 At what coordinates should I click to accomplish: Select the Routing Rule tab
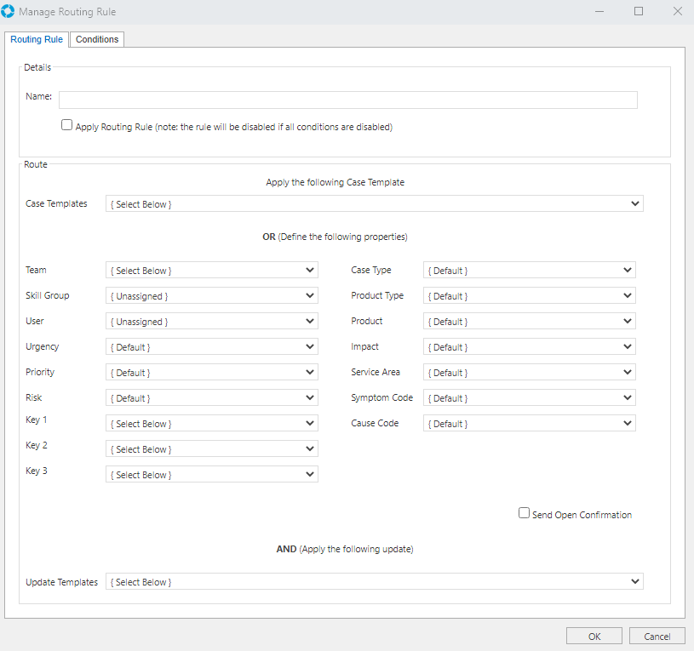37,39
